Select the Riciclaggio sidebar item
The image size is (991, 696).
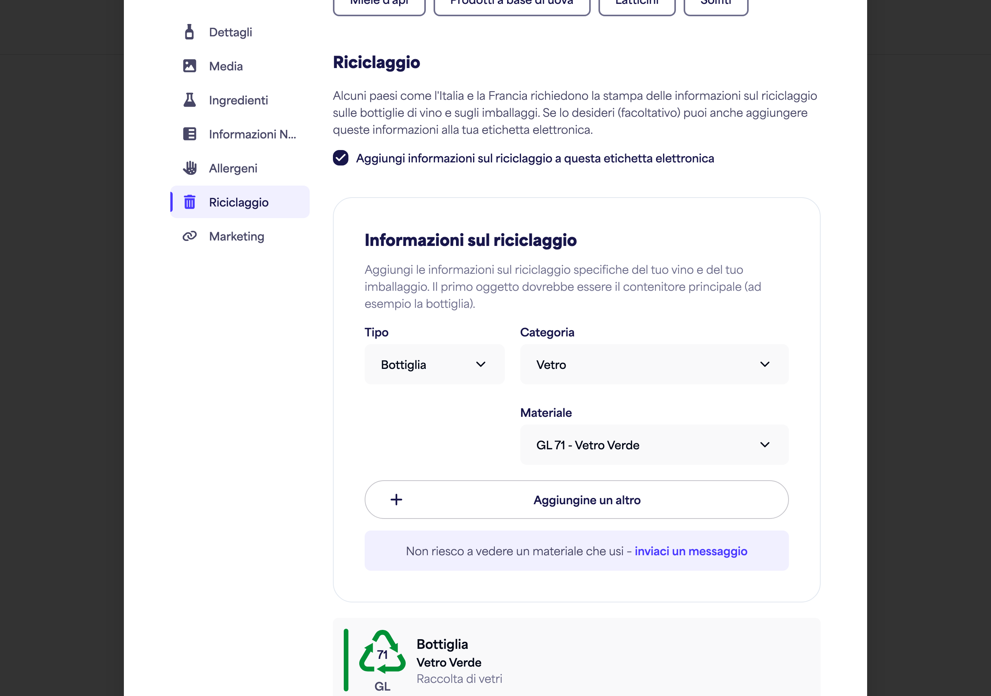[240, 202]
